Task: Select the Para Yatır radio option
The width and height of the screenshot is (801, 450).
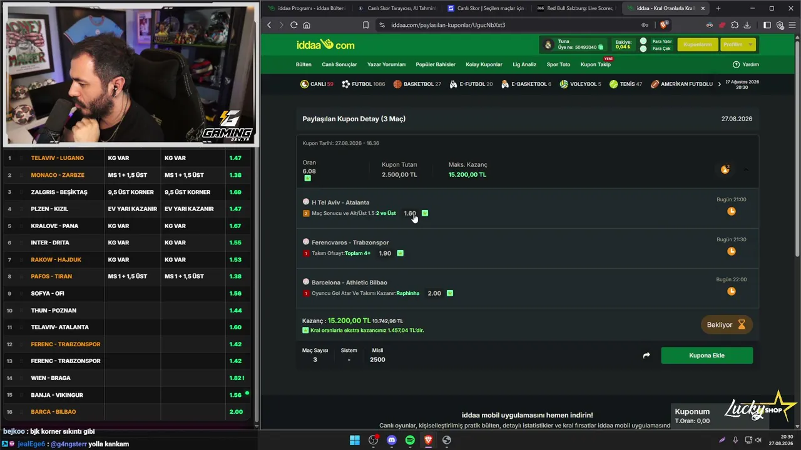Action: tap(643, 41)
